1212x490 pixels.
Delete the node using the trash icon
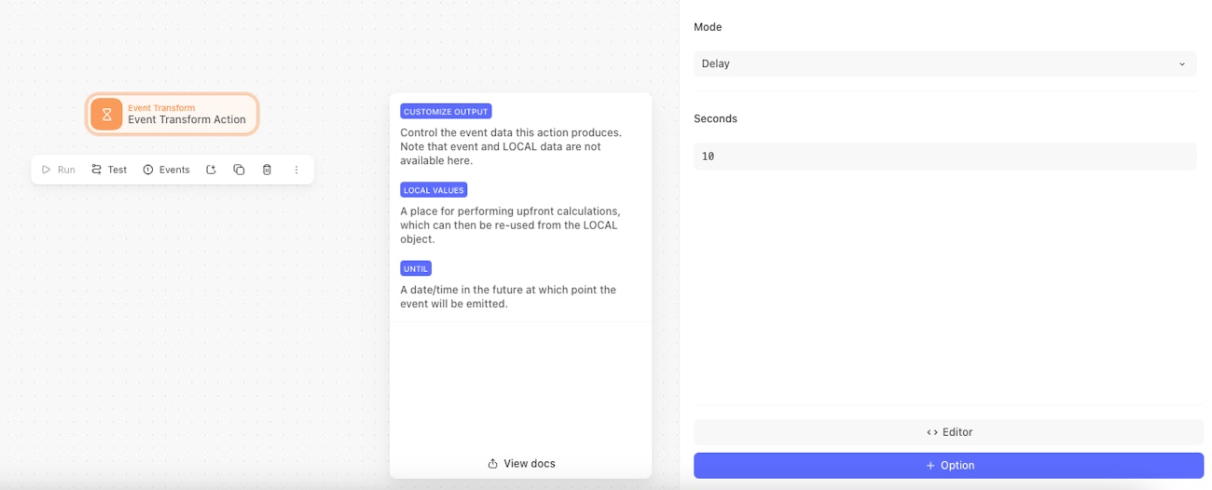[267, 170]
